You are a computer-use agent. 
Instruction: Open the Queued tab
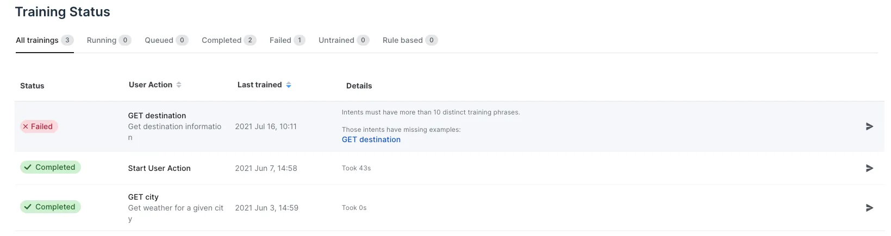click(x=166, y=40)
